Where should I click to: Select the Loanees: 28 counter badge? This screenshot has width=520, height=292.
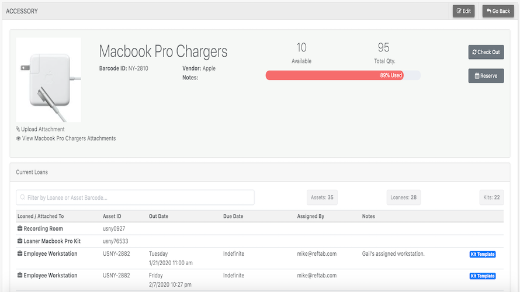(403, 197)
